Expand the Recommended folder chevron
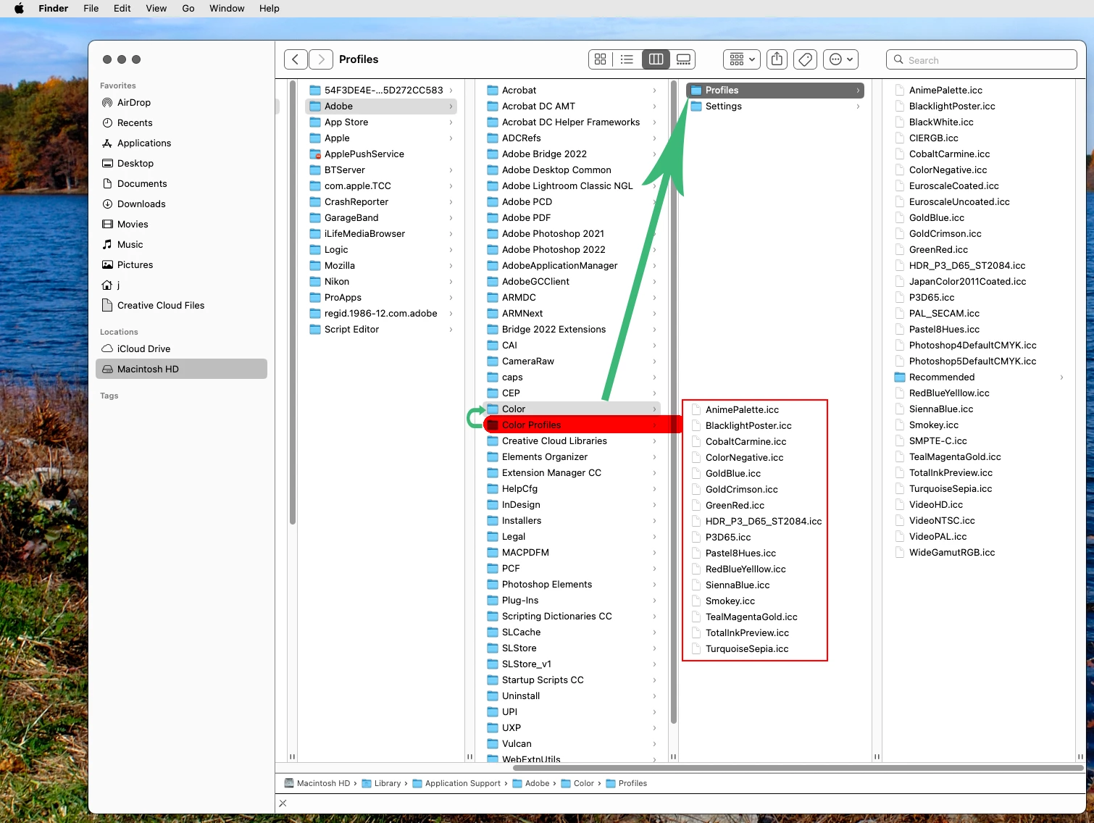This screenshot has height=823, width=1094. click(1061, 377)
